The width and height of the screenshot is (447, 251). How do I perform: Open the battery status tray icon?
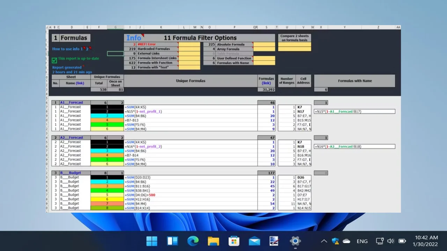pyautogui.click(x=402, y=241)
